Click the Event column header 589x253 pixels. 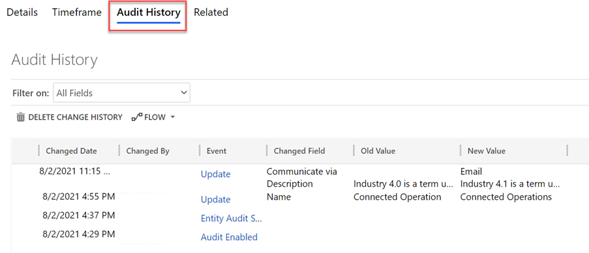(217, 151)
